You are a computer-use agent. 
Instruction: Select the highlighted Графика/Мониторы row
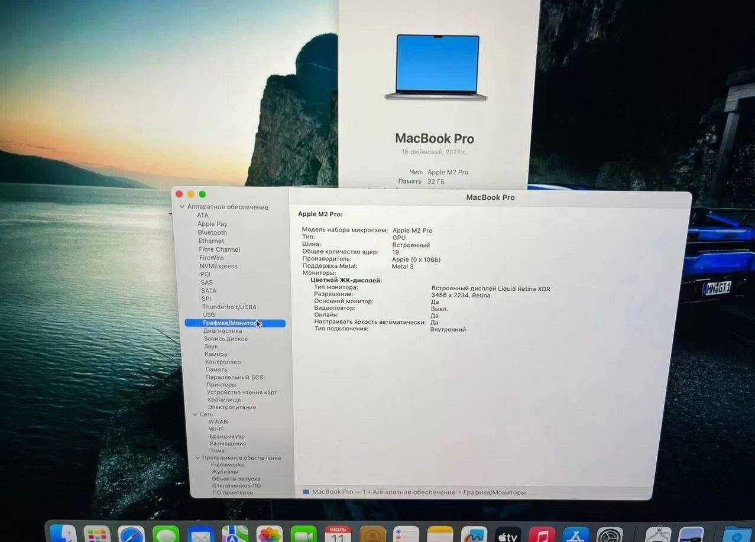point(235,323)
